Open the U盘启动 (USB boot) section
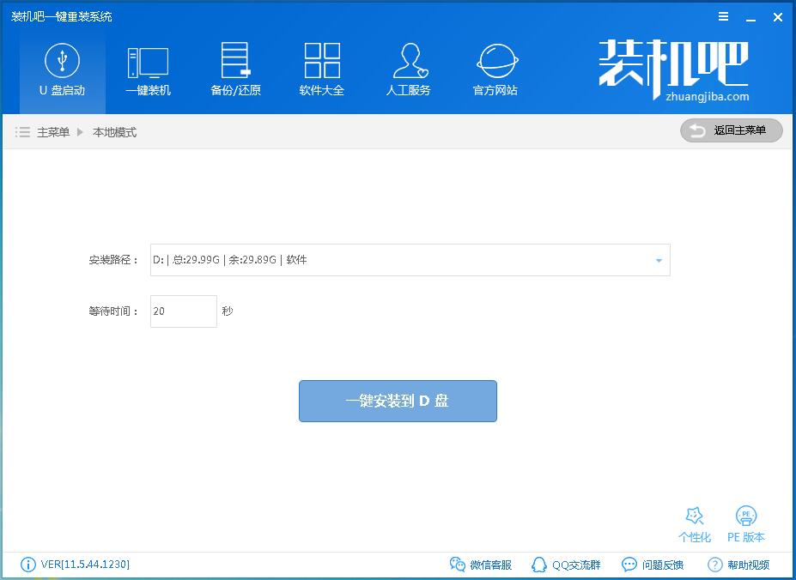 [x=62, y=70]
